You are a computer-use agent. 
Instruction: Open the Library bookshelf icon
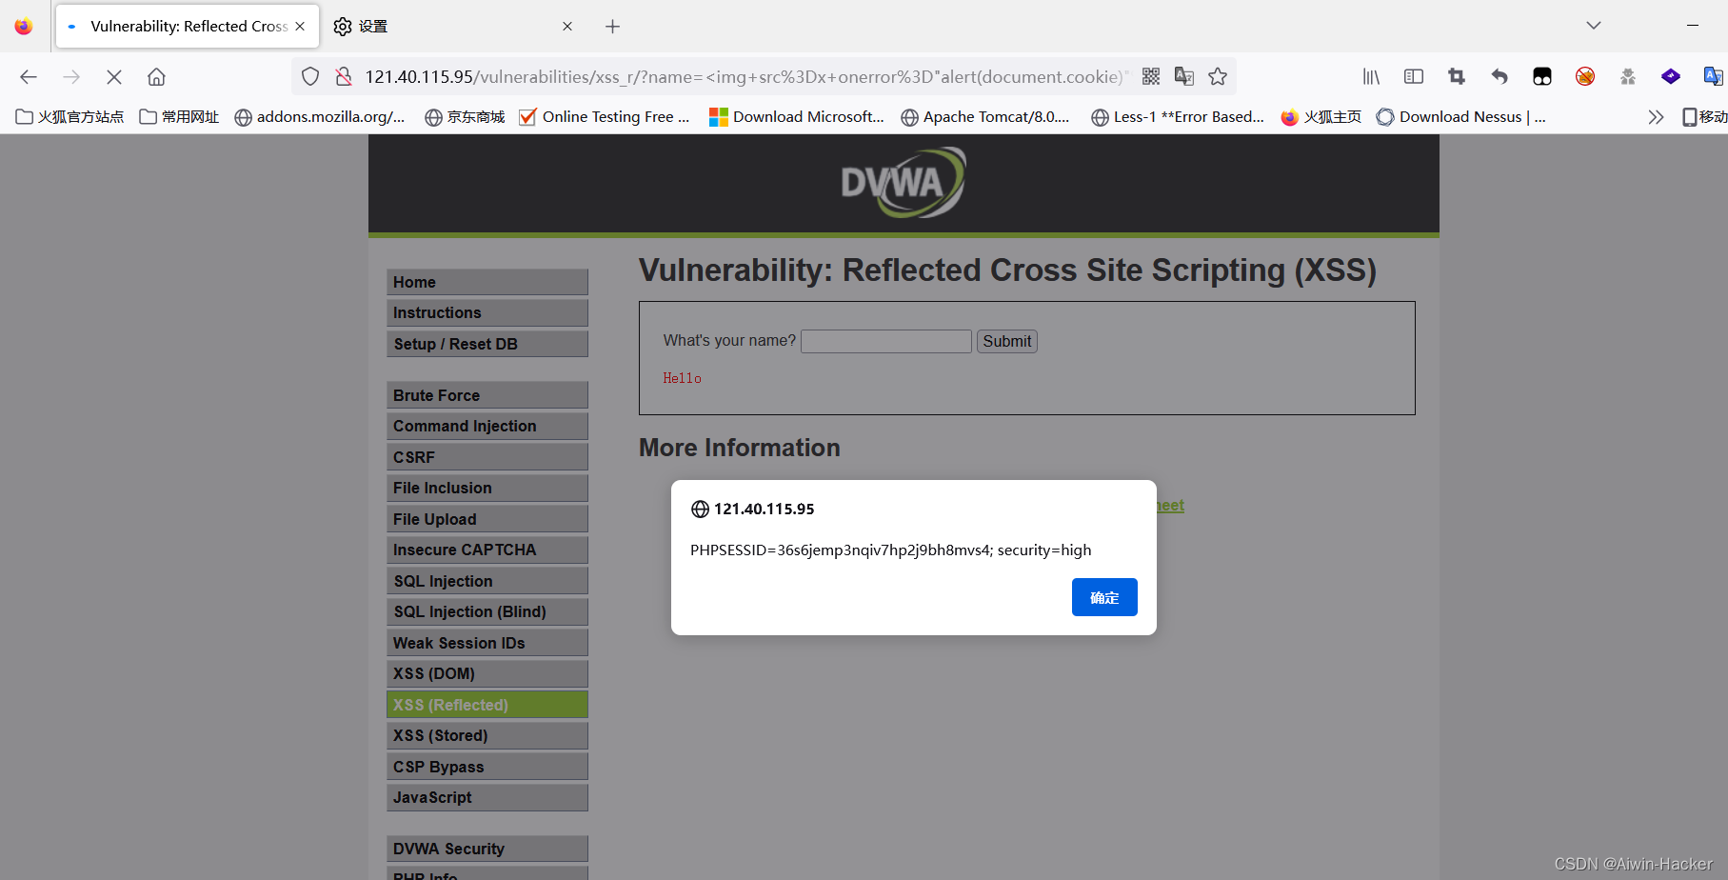click(1371, 76)
